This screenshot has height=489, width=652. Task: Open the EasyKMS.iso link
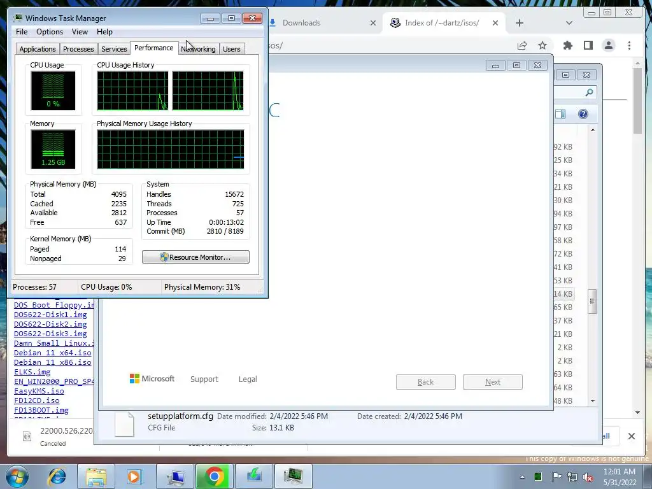click(39, 391)
